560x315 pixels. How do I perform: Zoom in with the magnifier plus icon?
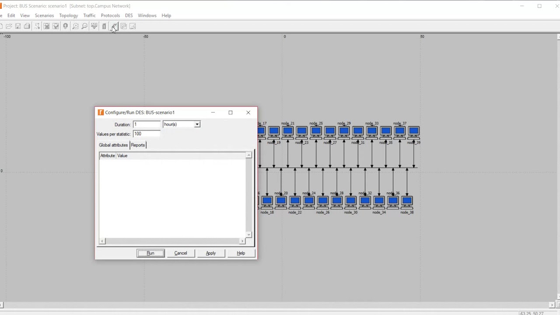coord(75,26)
